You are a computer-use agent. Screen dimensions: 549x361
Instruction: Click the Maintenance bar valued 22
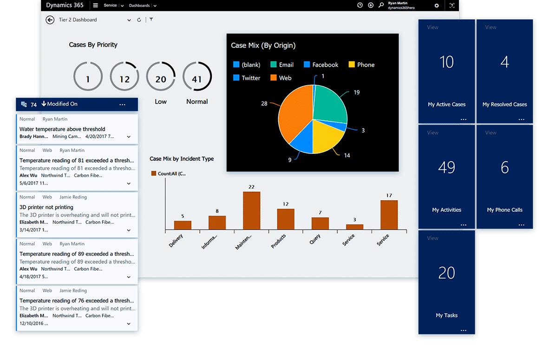click(251, 210)
